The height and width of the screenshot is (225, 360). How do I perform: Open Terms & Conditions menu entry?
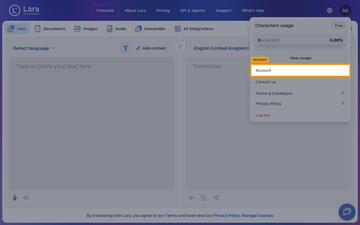[300, 93]
